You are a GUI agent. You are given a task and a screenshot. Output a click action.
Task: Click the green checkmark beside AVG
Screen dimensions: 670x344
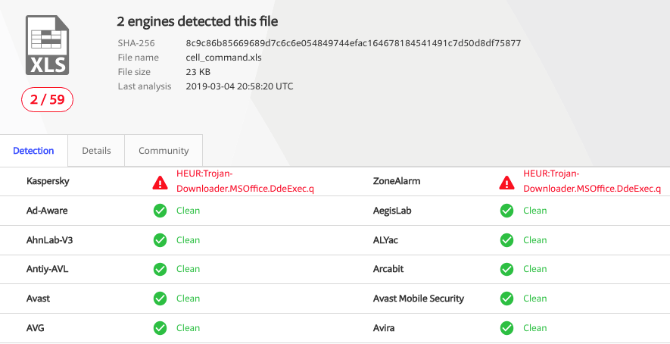(x=160, y=328)
